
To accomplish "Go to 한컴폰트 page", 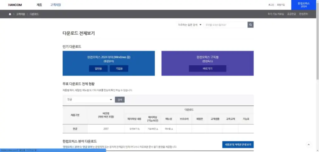I will tap(303, 14).
